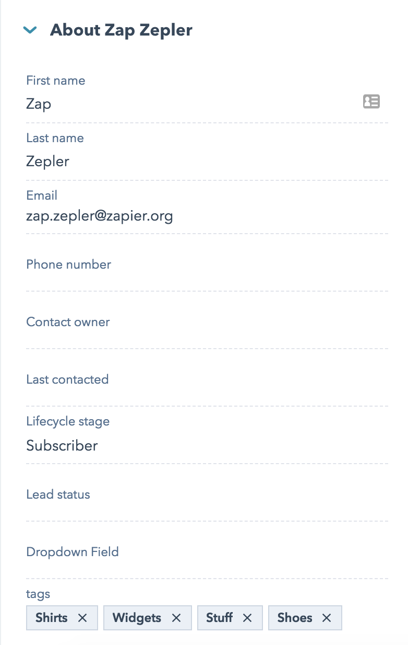Edit the Last name field Zepler
This screenshot has width=408, height=645.
coord(207,162)
